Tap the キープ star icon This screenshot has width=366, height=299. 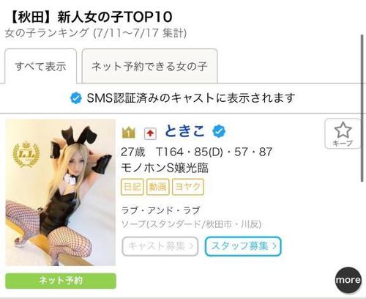tap(343, 130)
